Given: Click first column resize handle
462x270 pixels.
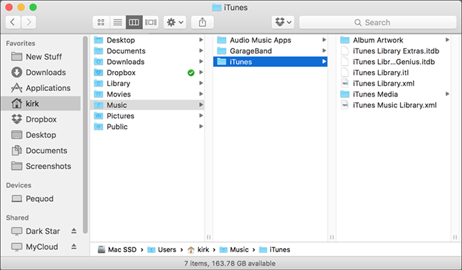Looking at the screenshot, I should point(208,237).
